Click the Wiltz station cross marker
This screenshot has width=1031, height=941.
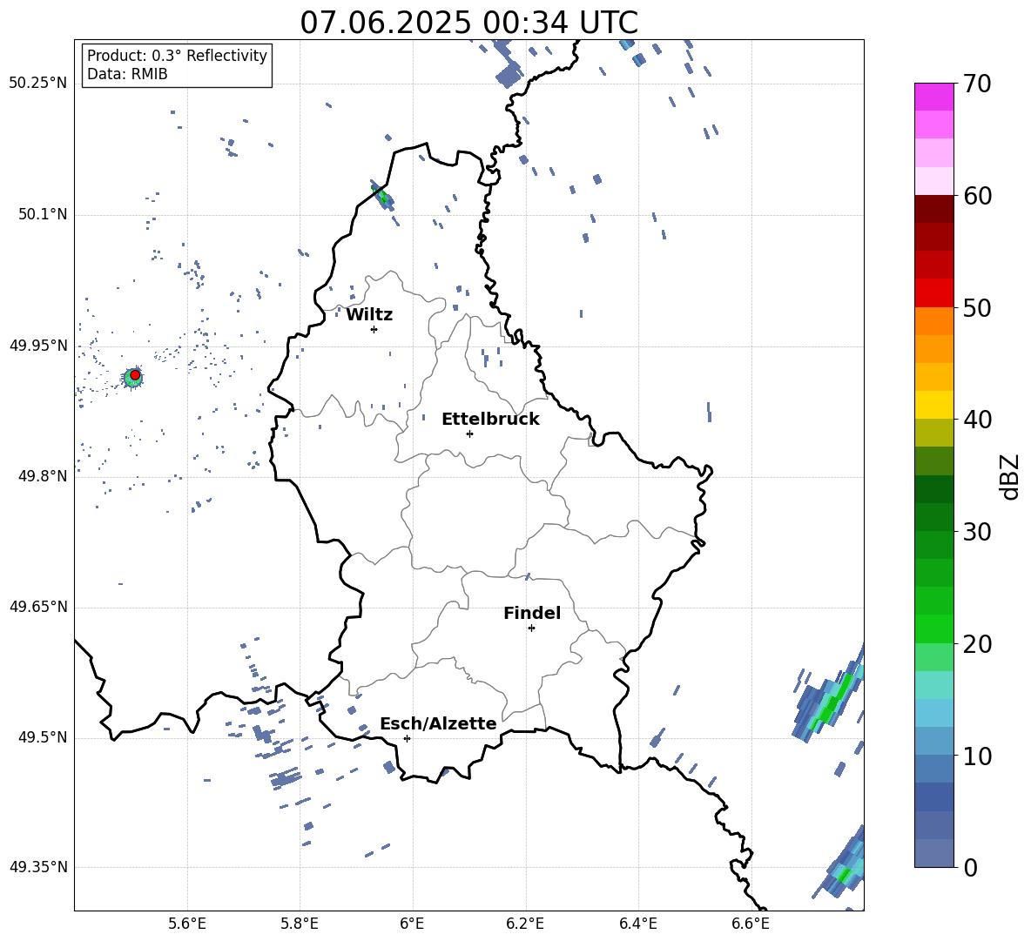coord(374,329)
